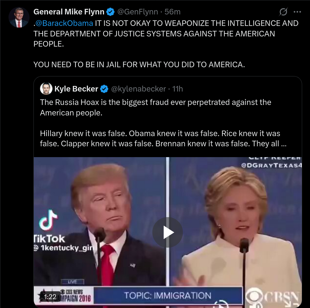Click the @GenFlynn handle
This screenshot has height=308, width=310.
point(137,12)
